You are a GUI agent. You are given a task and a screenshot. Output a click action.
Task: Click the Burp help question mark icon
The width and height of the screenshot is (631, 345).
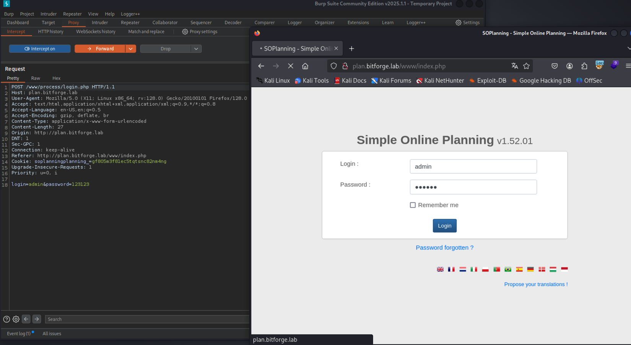click(7, 319)
